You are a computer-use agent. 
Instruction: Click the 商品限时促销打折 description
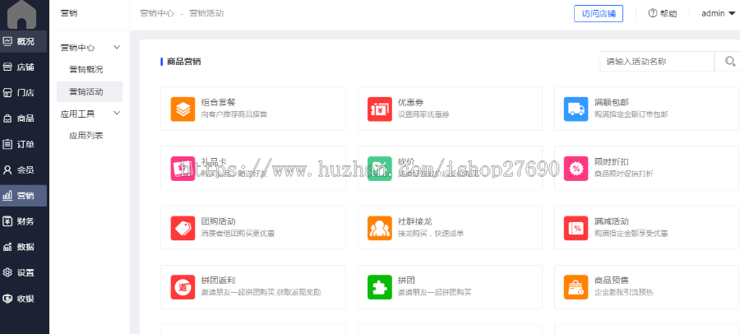pyautogui.click(x=624, y=174)
